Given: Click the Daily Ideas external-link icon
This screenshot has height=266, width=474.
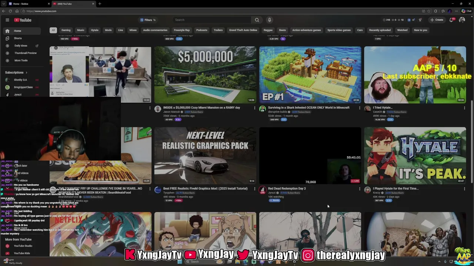Looking at the screenshot, I should point(37,46).
